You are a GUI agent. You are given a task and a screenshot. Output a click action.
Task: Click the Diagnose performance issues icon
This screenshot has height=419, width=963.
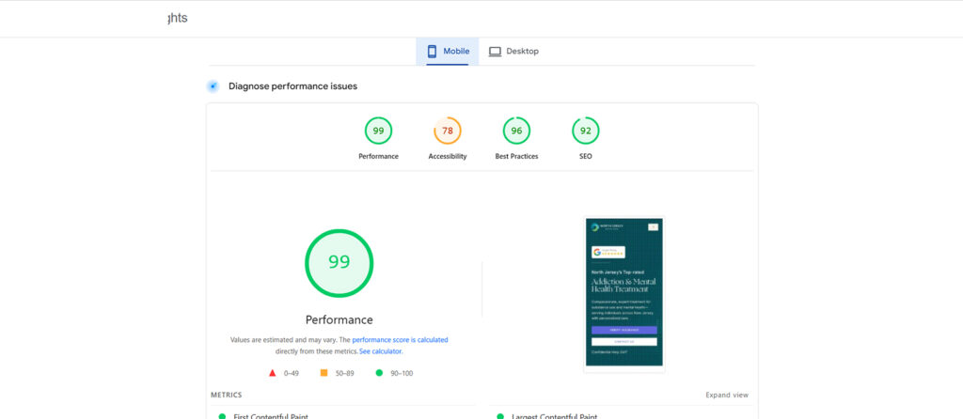pos(213,86)
